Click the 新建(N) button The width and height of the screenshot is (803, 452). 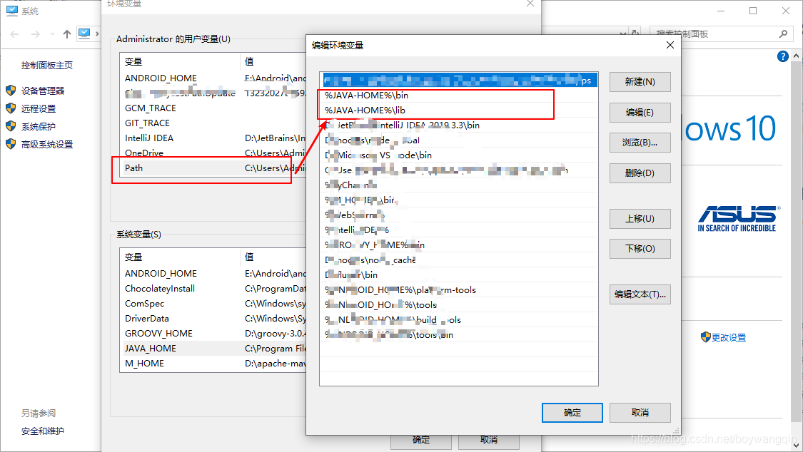click(640, 82)
